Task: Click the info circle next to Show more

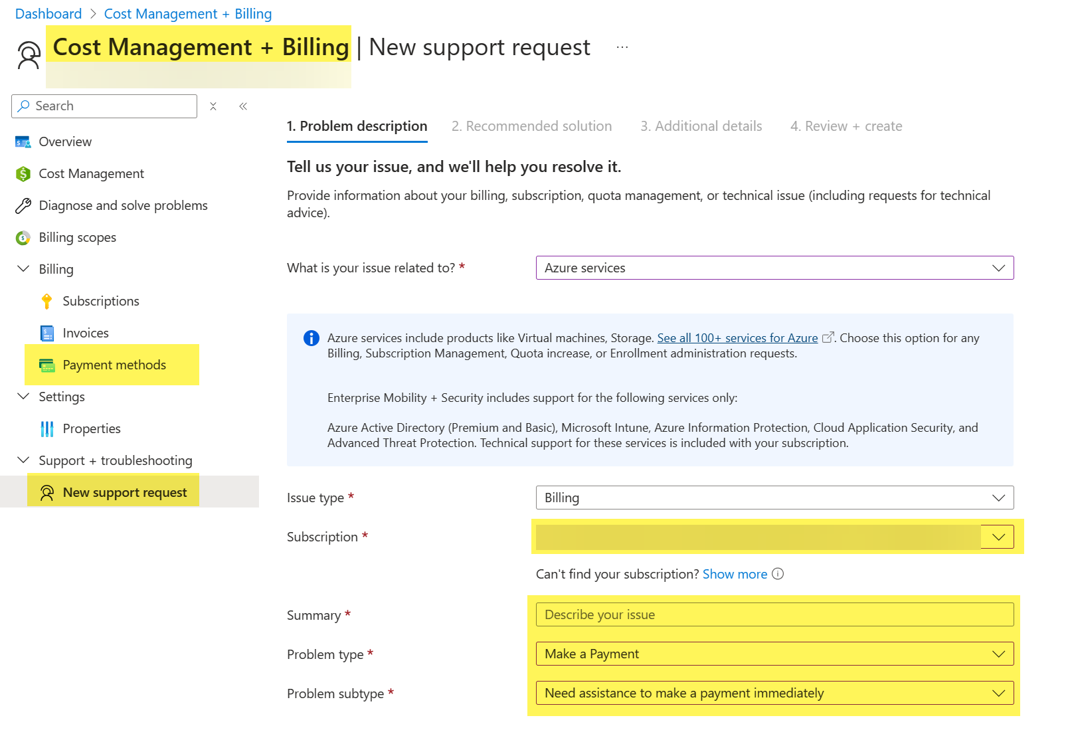Action: 778,574
